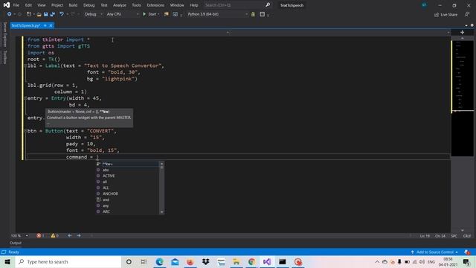Open the Window menu

pyautogui.click(x=177, y=5)
